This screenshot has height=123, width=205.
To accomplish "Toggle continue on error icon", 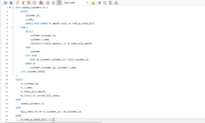I will (41, 3).
